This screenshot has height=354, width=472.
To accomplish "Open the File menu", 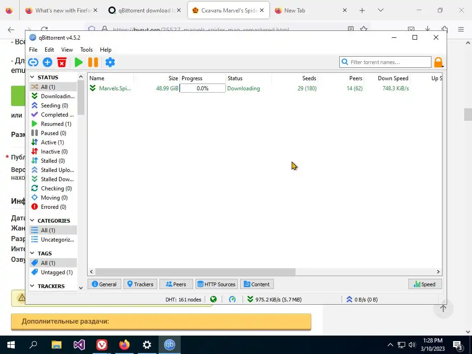I will [33, 50].
